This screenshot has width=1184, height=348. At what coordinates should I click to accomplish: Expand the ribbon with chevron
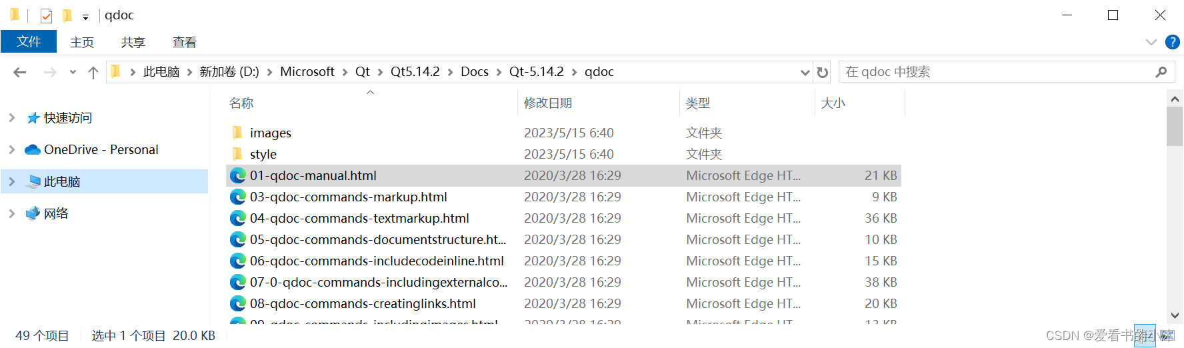[x=1151, y=42]
